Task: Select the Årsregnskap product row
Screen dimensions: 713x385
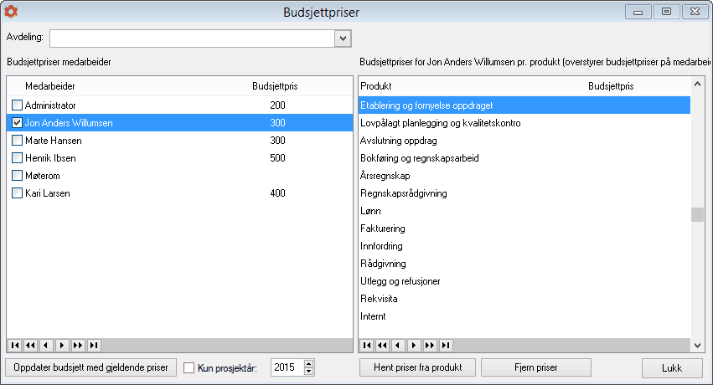Action: tap(524, 175)
